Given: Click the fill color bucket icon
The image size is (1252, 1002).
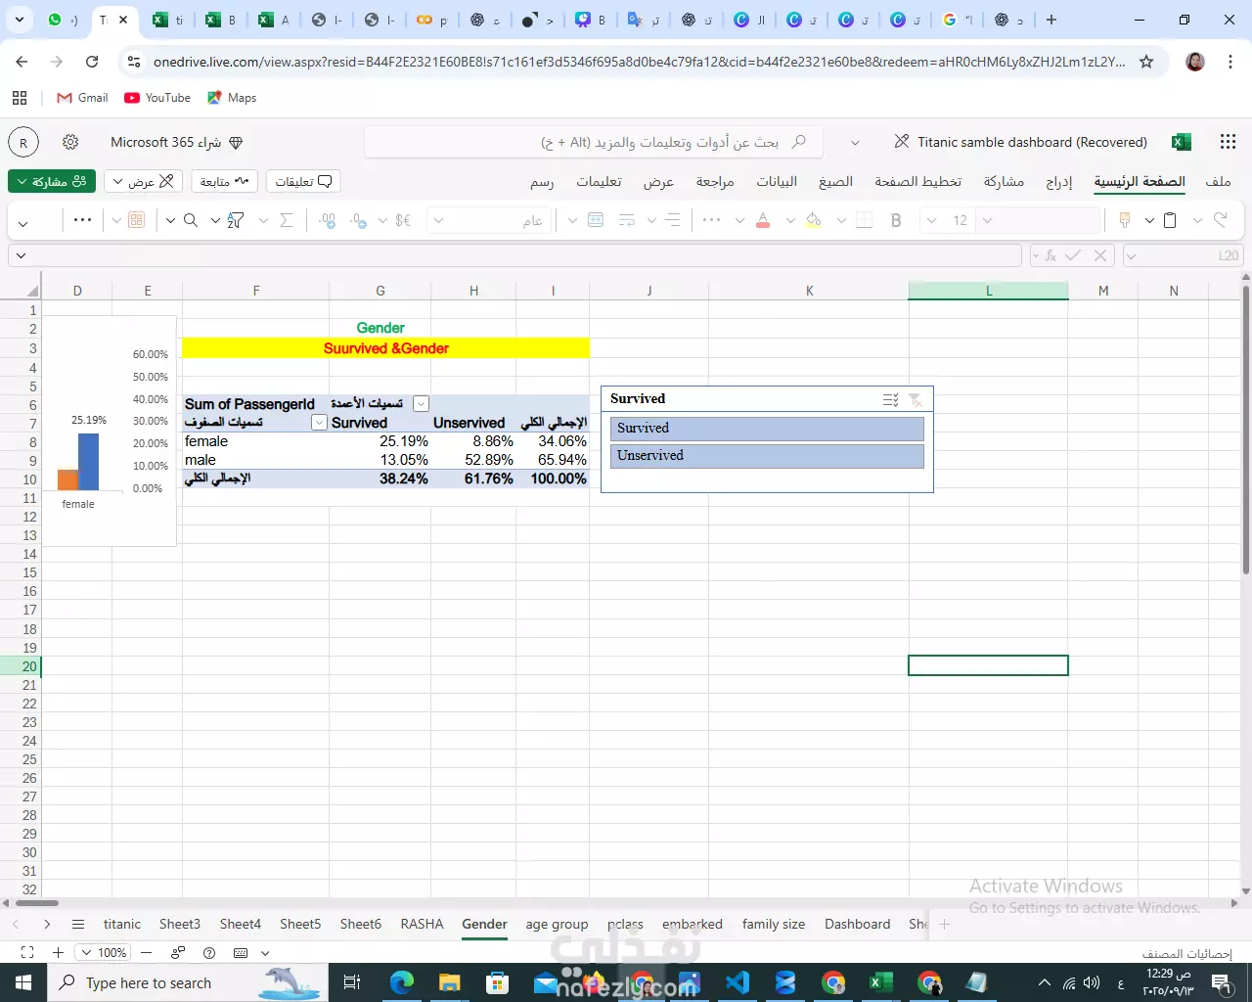Looking at the screenshot, I should [813, 220].
